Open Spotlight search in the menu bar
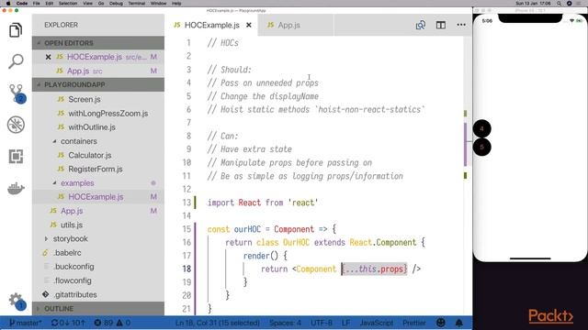This screenshot has width=588, height=330. tap(560, 4)
